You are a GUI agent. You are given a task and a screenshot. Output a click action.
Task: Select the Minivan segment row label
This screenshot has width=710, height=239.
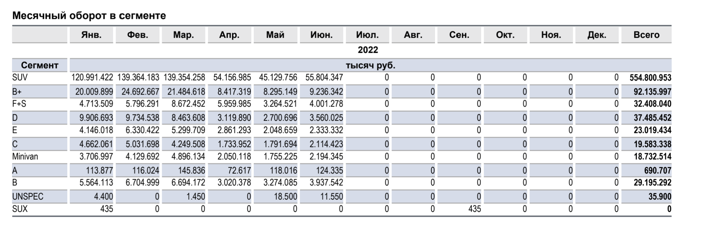point(25,156)
